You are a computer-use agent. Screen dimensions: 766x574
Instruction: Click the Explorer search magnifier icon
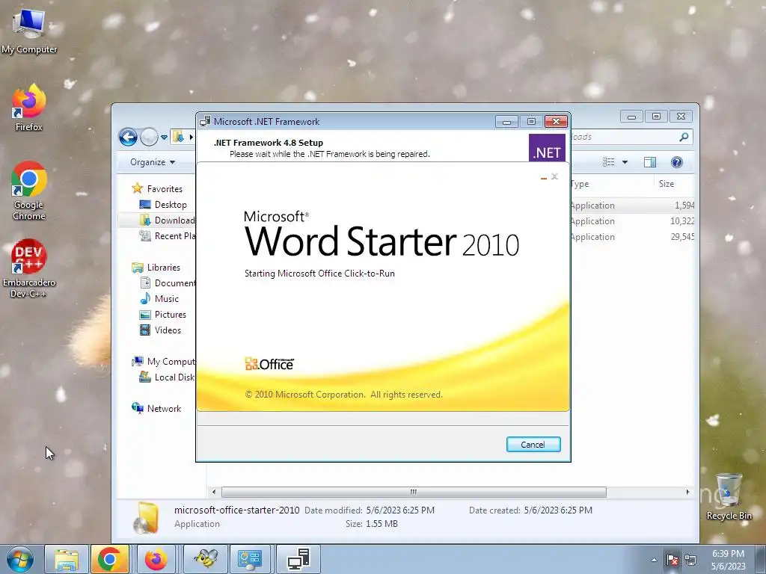[684, 138]
